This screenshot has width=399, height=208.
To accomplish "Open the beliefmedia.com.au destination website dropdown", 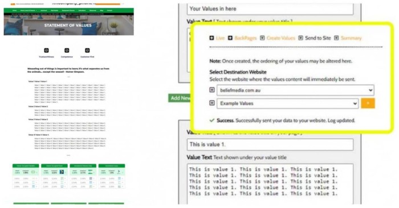I will tap(295, 90).
